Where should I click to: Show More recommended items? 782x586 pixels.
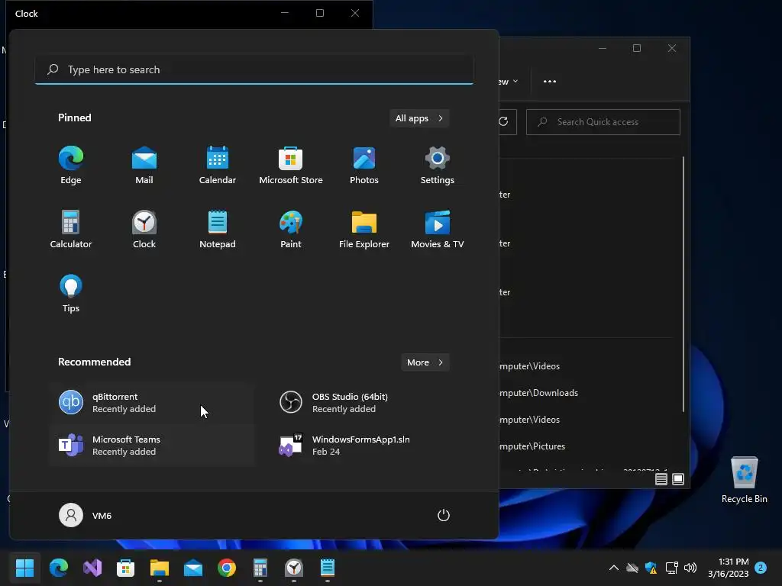pos(425,362)
